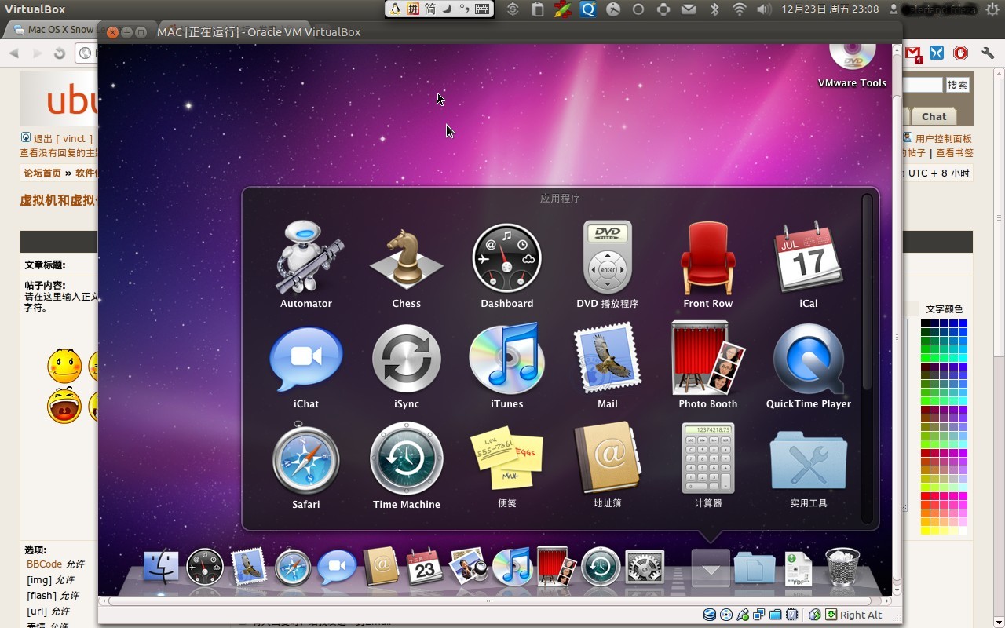The width and height of the screenshot is (1005, 628).
Task: Open Time Machine in the stack grid
Action: [407, 459]
